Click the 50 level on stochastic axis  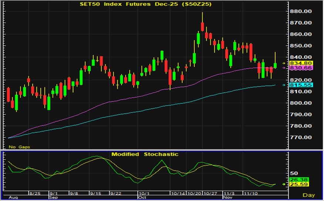pyautogui.click(x=294, y=173)
